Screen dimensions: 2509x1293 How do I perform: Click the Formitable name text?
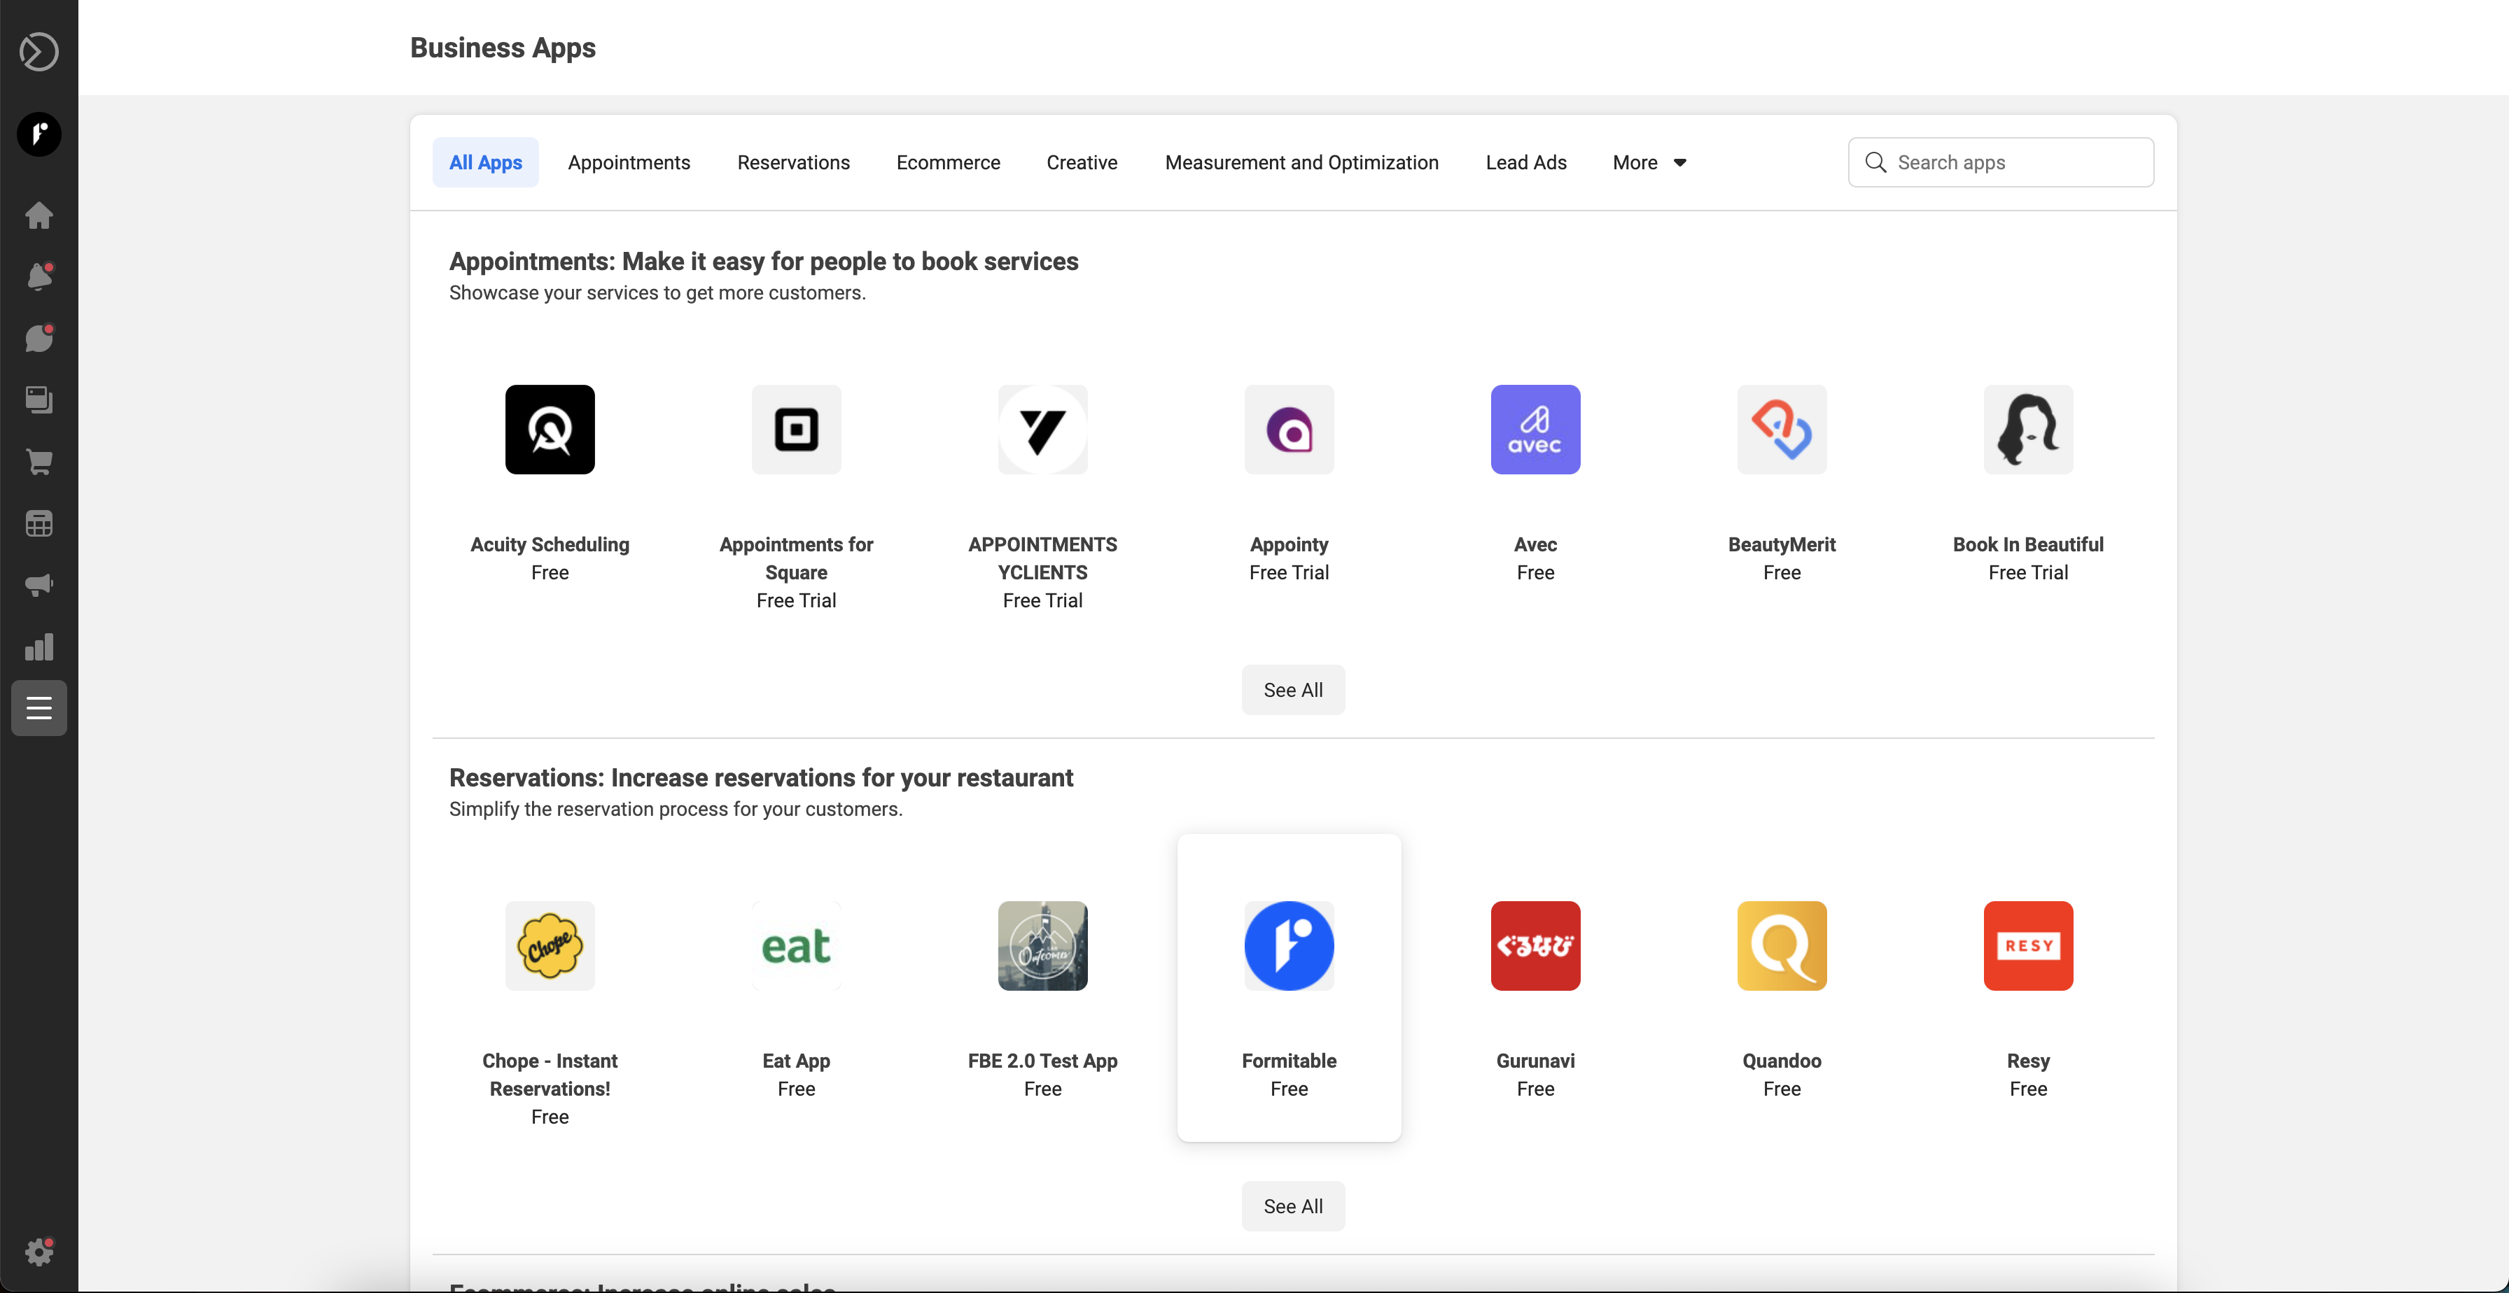pos(1289,1060)
